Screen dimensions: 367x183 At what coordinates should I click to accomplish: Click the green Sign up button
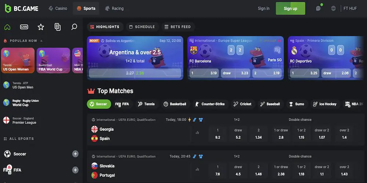click(x=290, y=8)
